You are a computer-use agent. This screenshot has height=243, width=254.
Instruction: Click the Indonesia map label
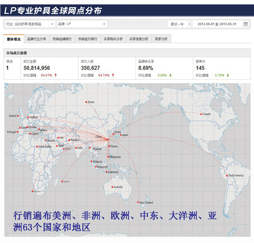[x=113, y=172]
